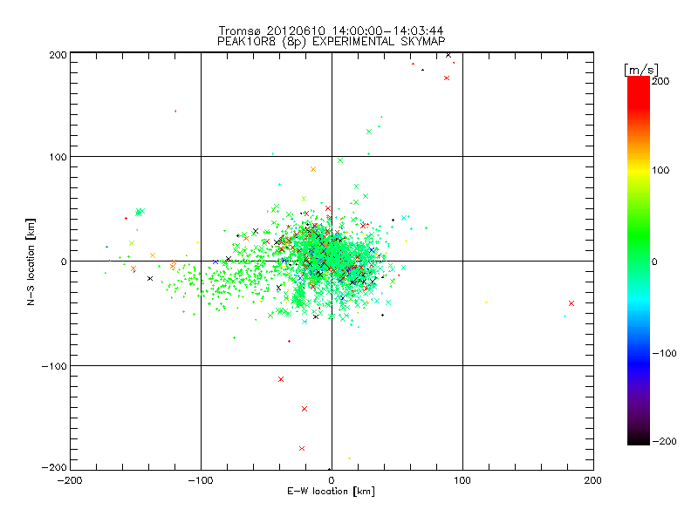698x523 pixels.
Task: Click the isolated black X left of the main cluster
Action: pyautogui.click(x=150, y=278)
